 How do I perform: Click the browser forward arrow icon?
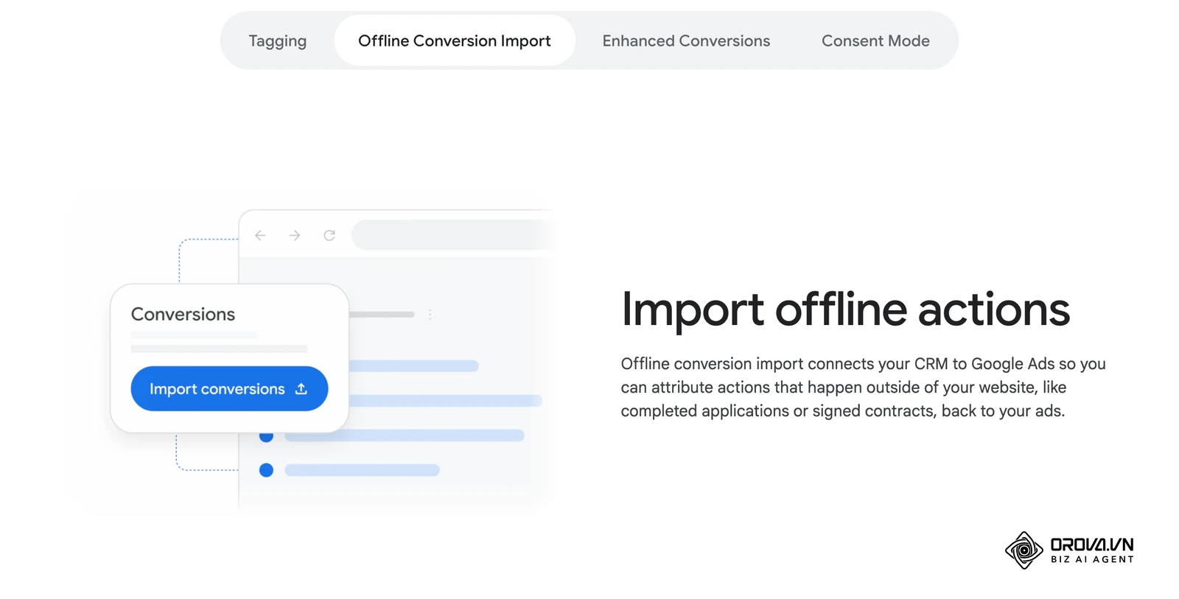tap(295, 235)
